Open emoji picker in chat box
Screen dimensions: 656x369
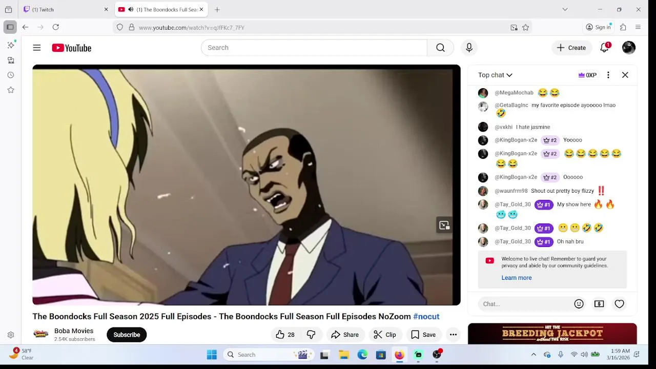tap(579, 304)
